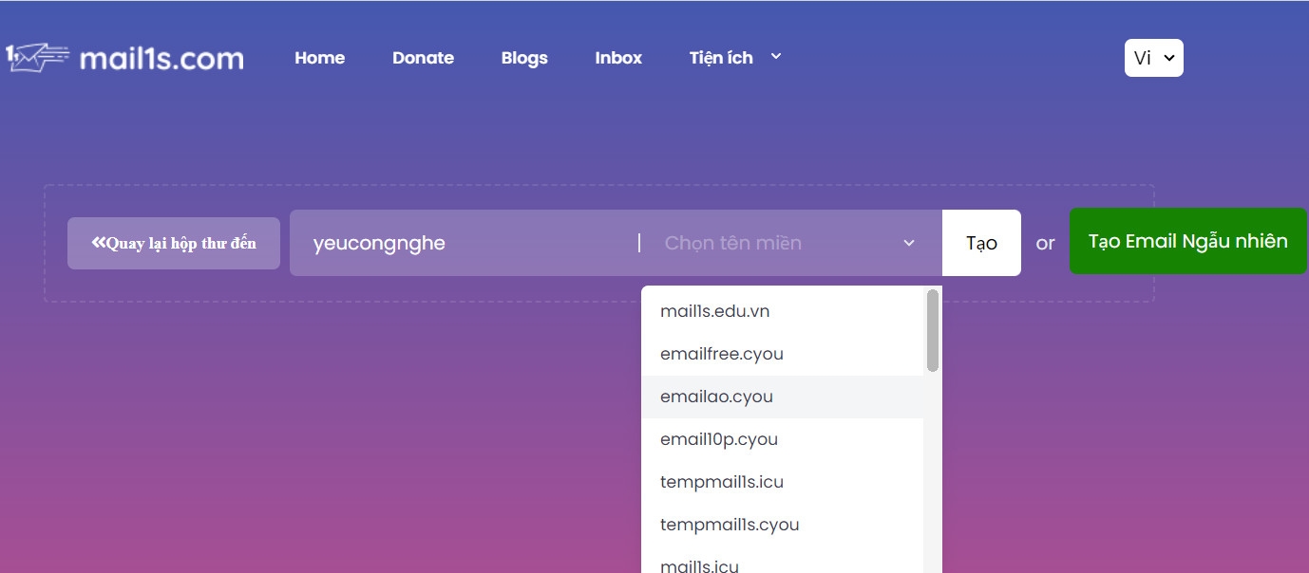Open the Donate page
Screen dimensions: 1309x573
tap(423, 57)
